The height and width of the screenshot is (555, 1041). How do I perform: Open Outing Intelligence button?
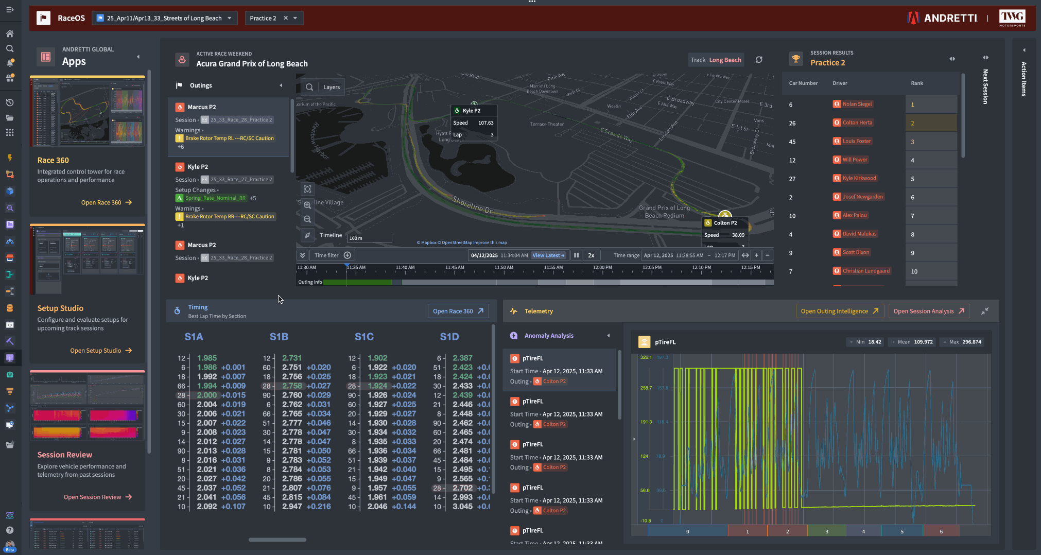click(x=840, y=311)
